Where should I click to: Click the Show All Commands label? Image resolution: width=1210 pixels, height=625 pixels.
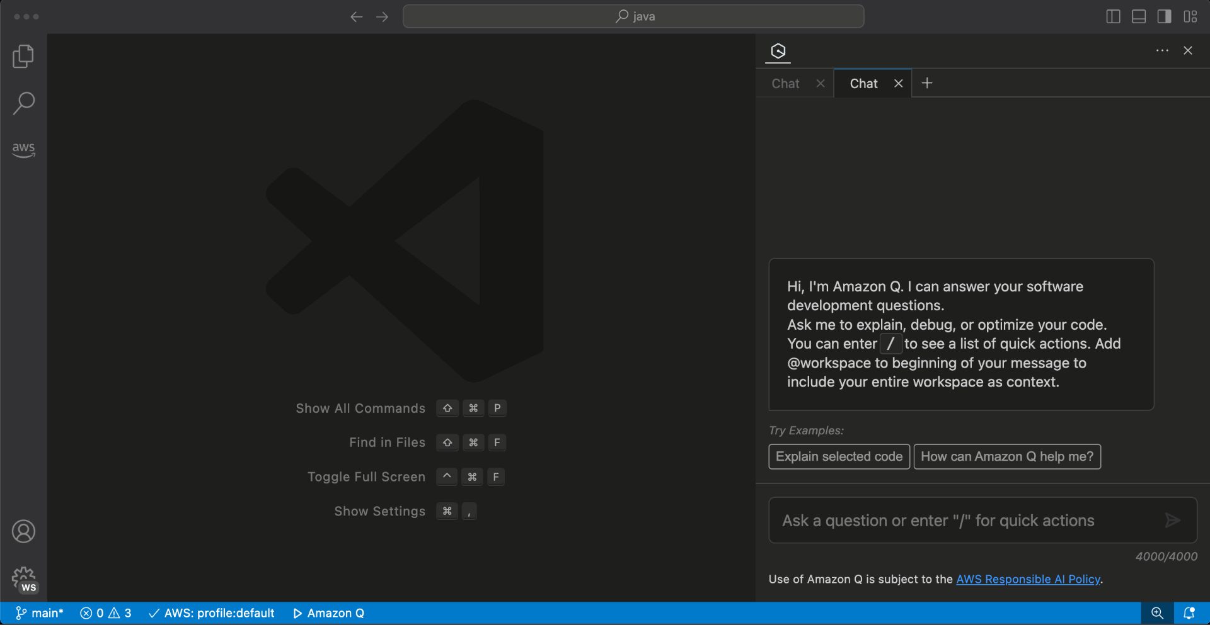(360, 408)
